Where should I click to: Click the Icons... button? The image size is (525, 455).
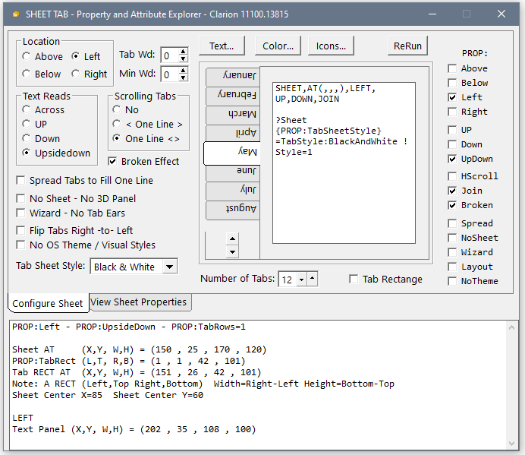(331, 46)
